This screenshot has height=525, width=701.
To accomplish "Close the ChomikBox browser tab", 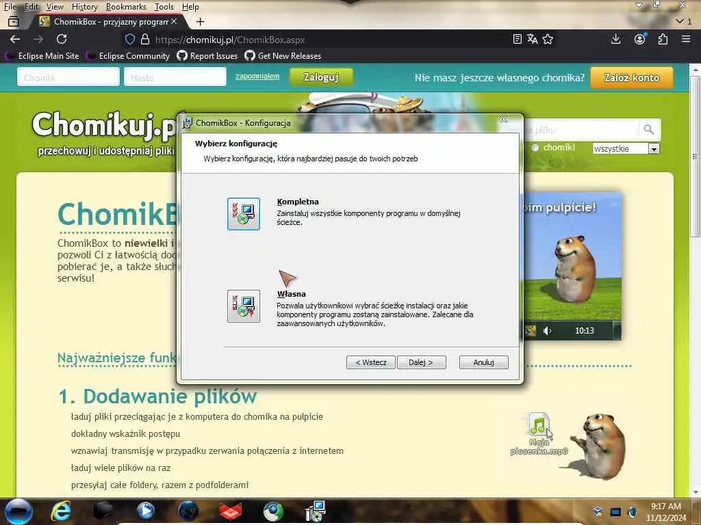I will pos(174,21).
